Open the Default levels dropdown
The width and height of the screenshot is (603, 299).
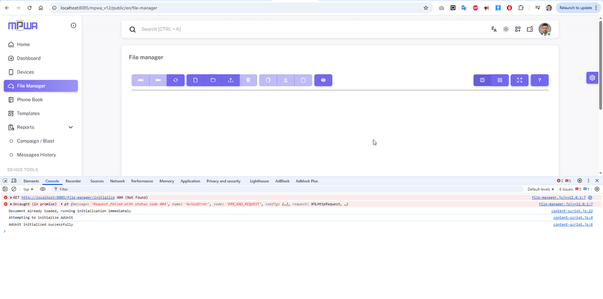[541, 189]
